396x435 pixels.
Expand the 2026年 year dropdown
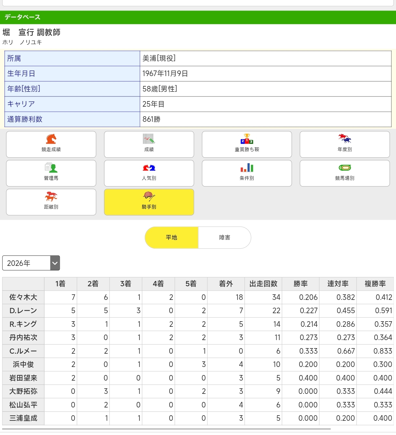(x=31, y=263)
